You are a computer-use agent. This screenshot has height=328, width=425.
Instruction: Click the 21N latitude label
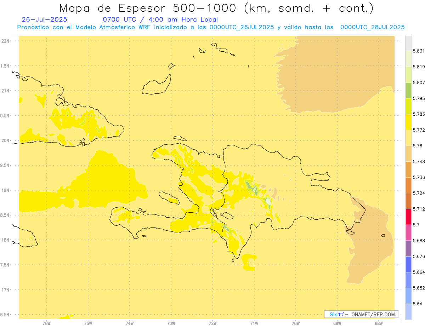(x=6, y=91)
